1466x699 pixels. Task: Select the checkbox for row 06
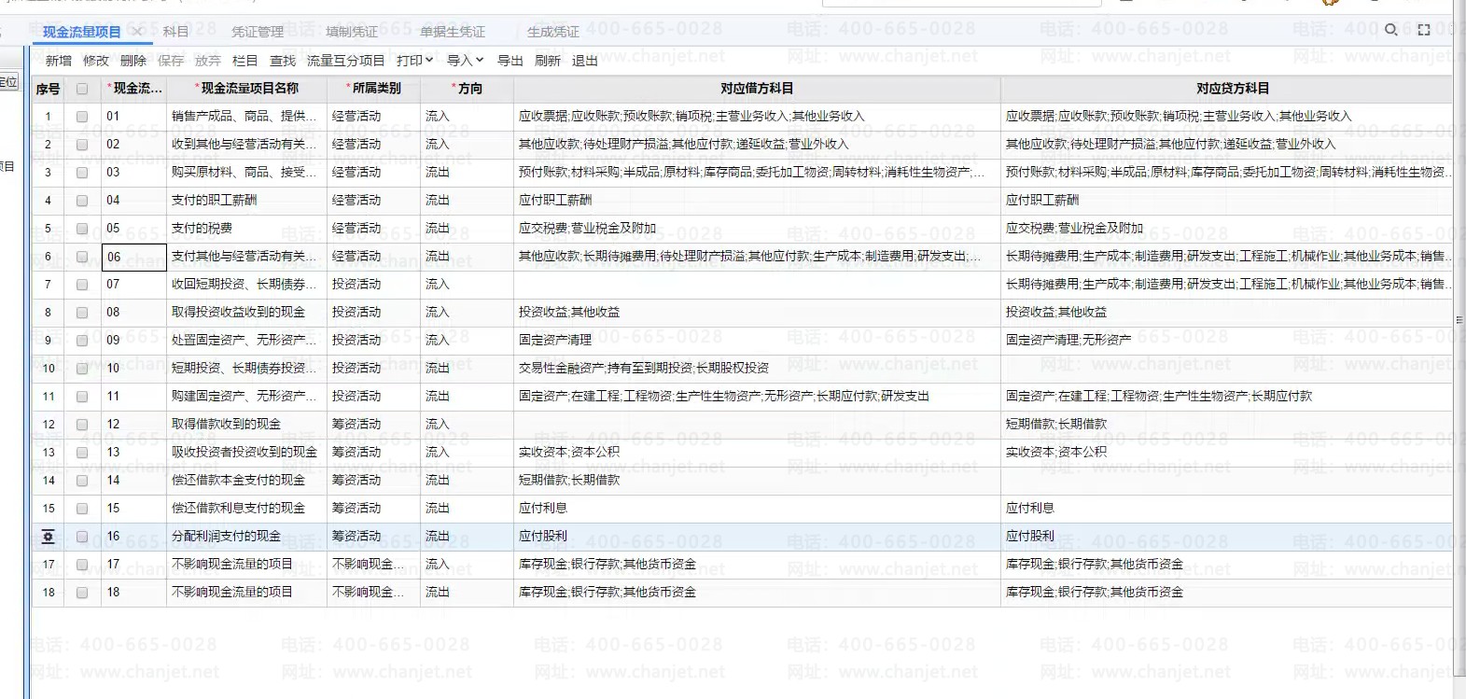coord(82,257)
